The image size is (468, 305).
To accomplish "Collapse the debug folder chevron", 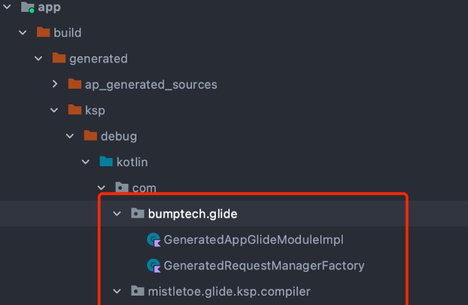I will pyautogui.click(x=70, y=136).
